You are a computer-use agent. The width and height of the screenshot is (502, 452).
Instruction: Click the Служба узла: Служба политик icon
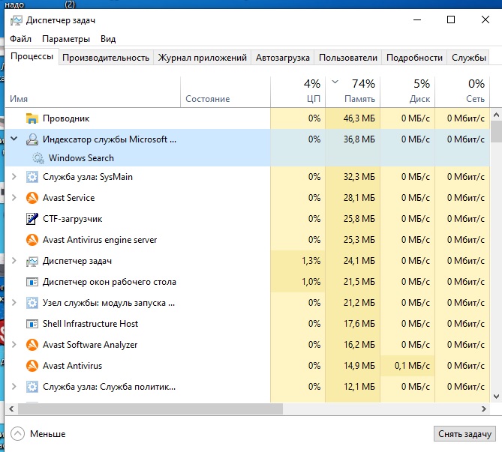pos(32,387)
